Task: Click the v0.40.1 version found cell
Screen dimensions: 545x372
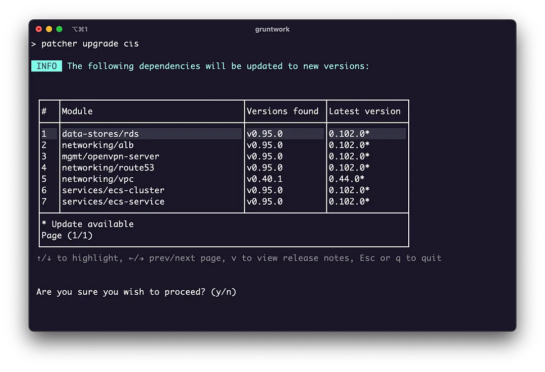Action: click(x=265, y=179)
